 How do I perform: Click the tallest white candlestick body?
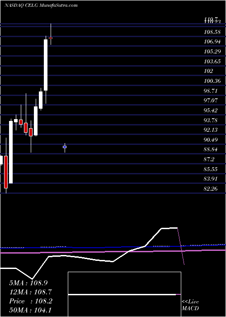(x=10, y=152)
